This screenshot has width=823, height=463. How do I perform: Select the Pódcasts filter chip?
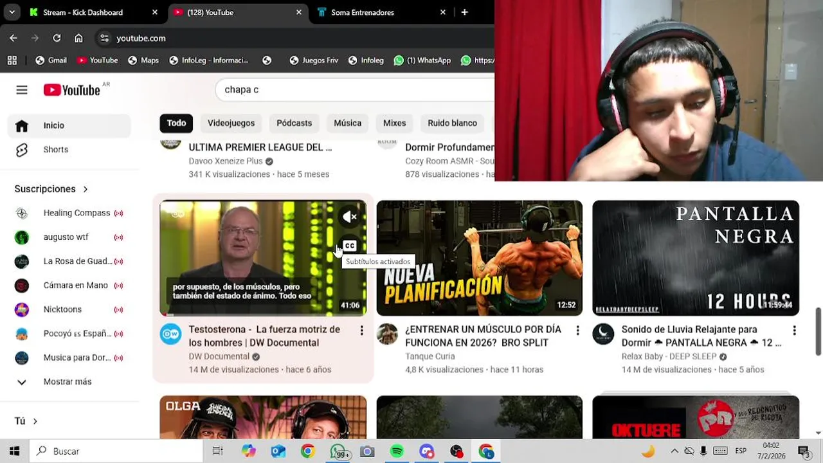(x=294, y=123)
